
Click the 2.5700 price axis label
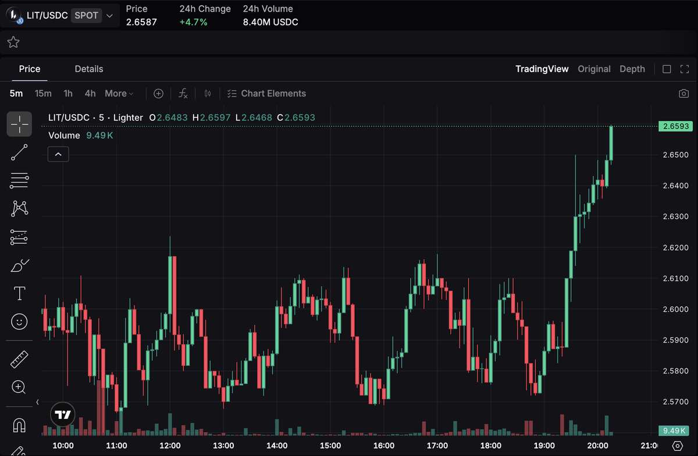tap(676, 401)
